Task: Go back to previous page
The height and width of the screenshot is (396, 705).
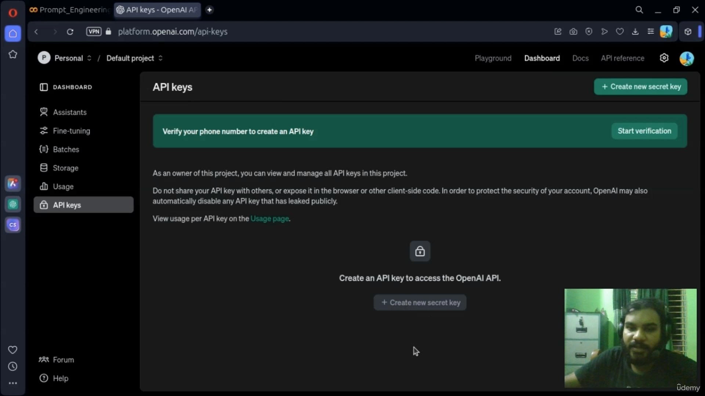Action: 36,32
